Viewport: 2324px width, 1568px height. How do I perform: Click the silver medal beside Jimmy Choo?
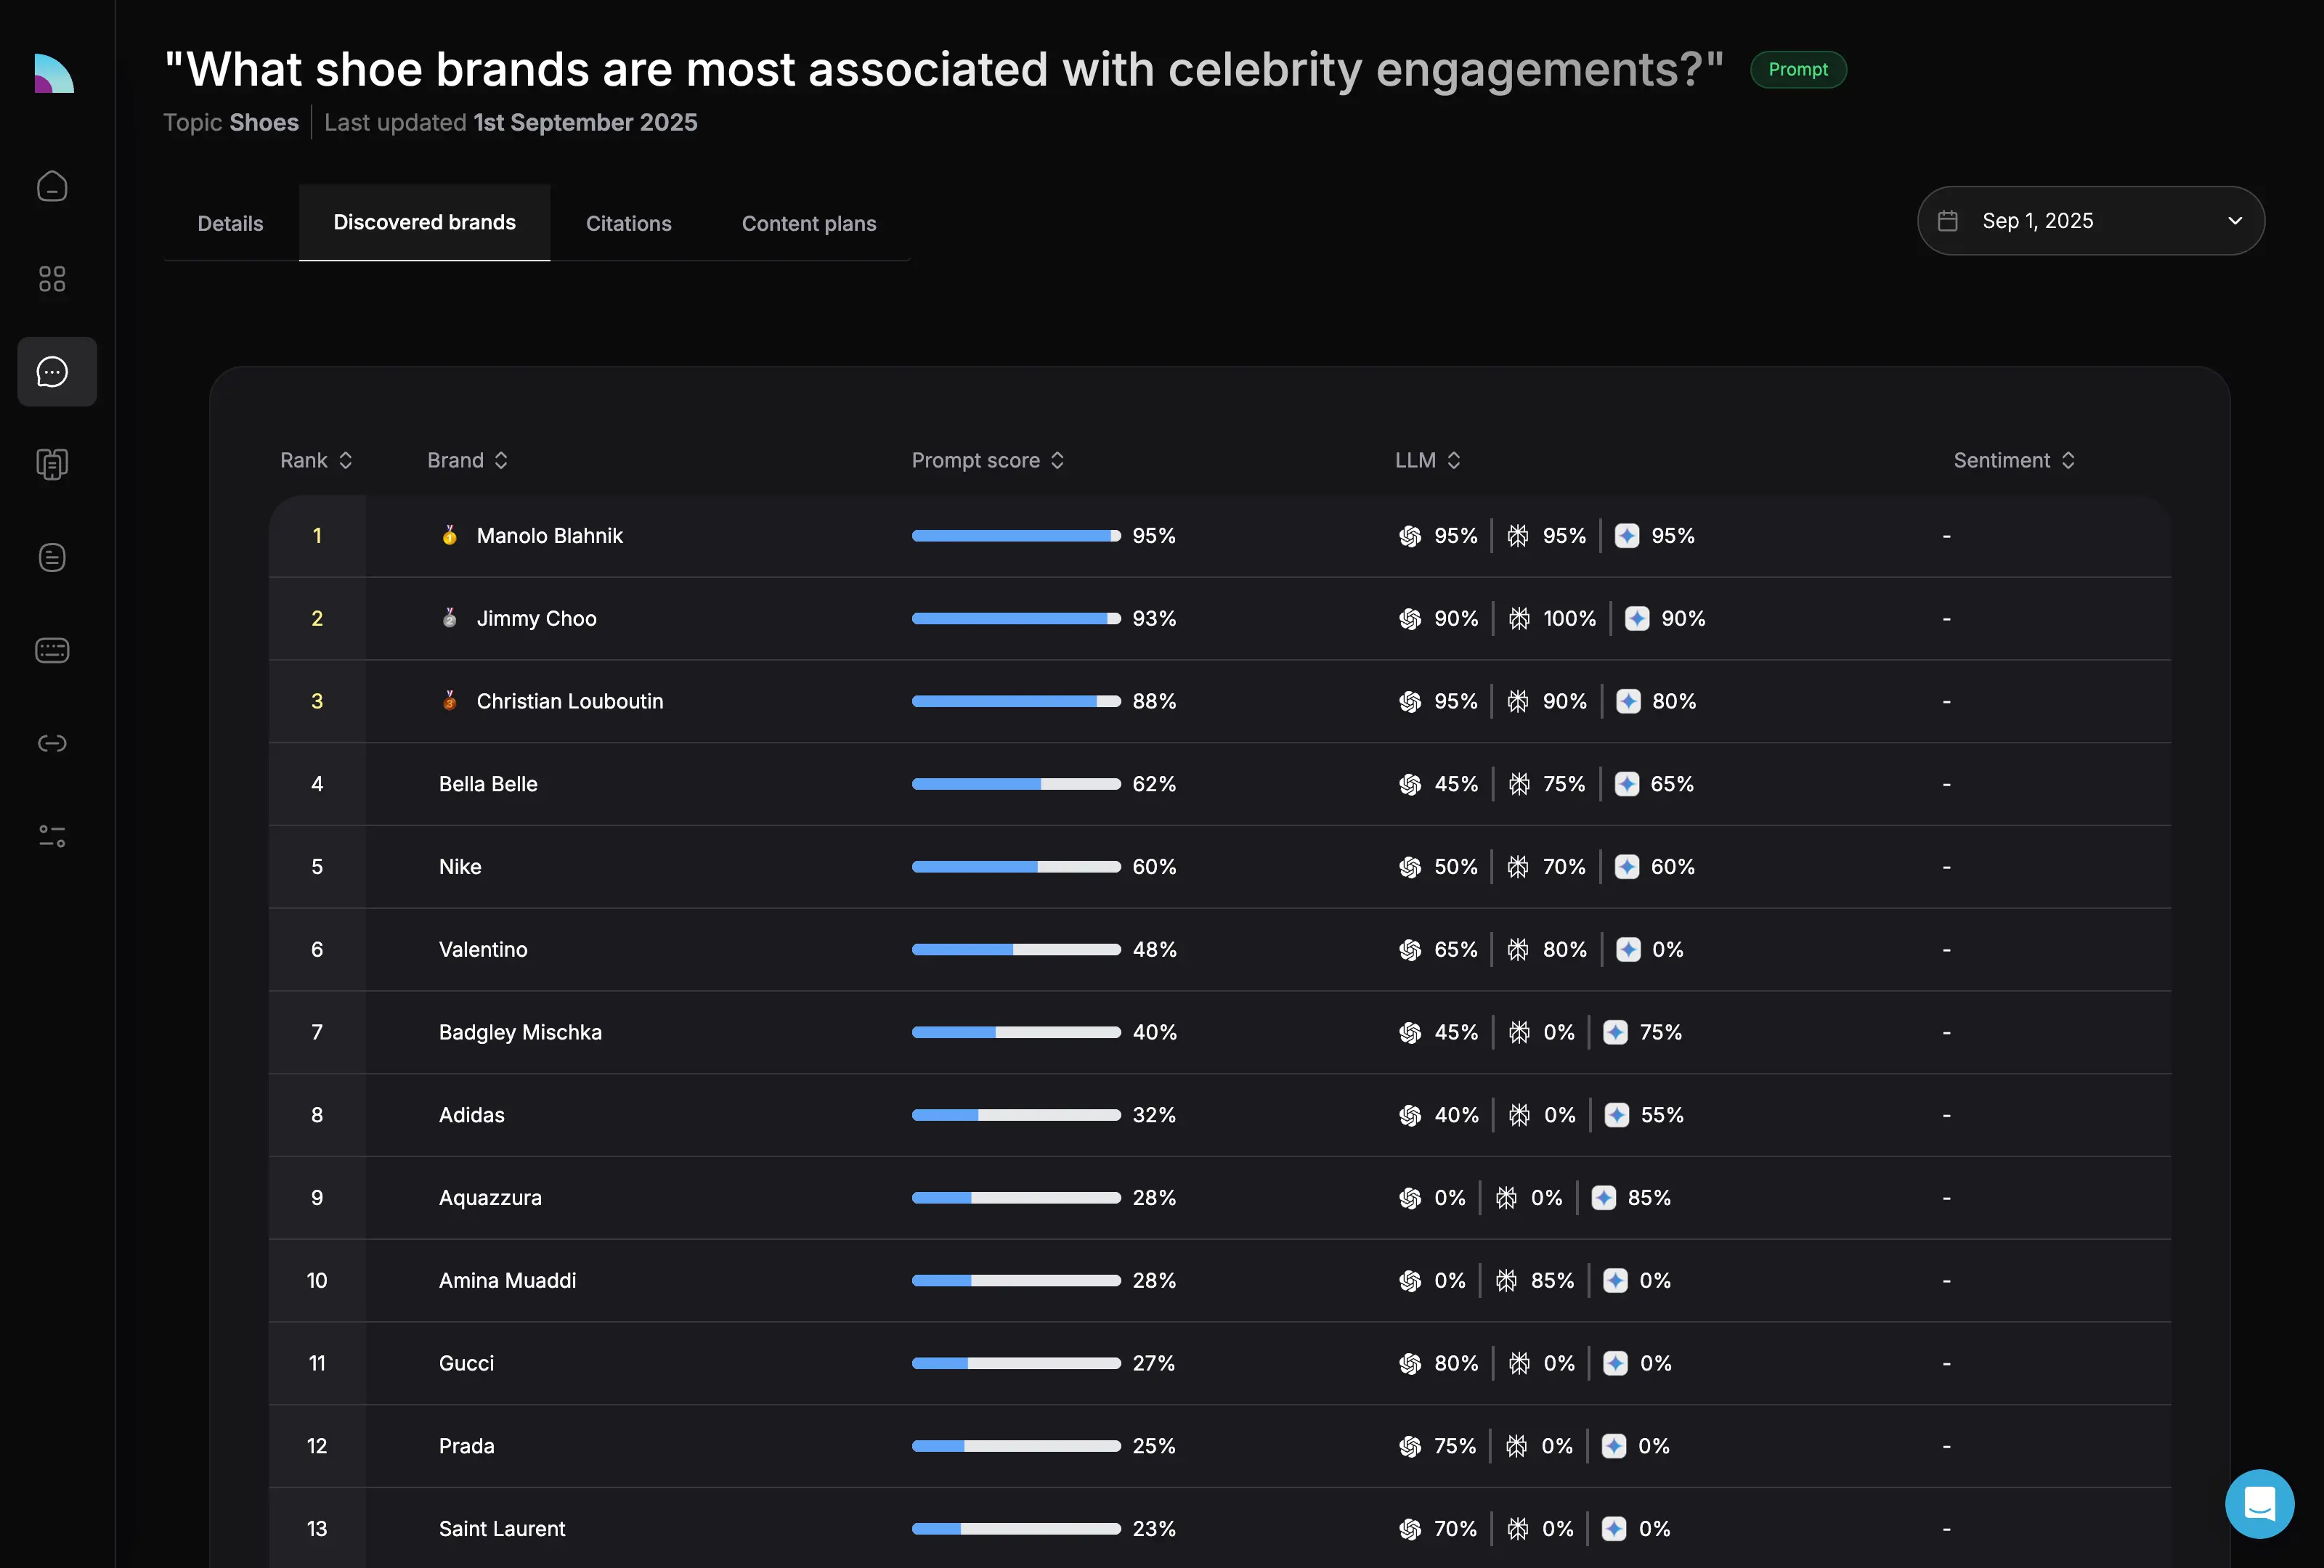(x=450, y=618)
